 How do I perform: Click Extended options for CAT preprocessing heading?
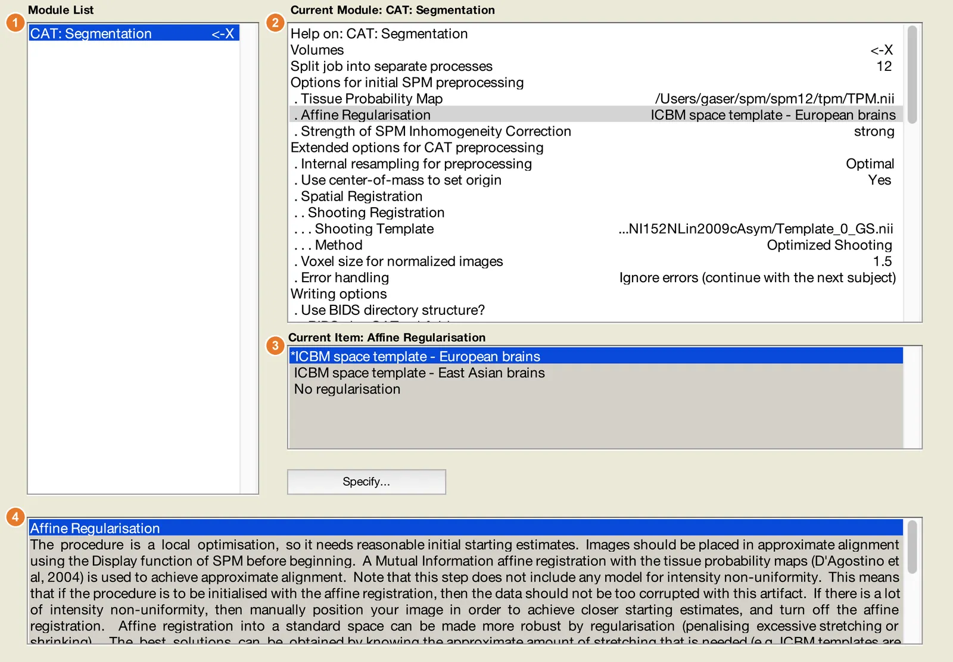pyautogui.click(x=596, y=148)
